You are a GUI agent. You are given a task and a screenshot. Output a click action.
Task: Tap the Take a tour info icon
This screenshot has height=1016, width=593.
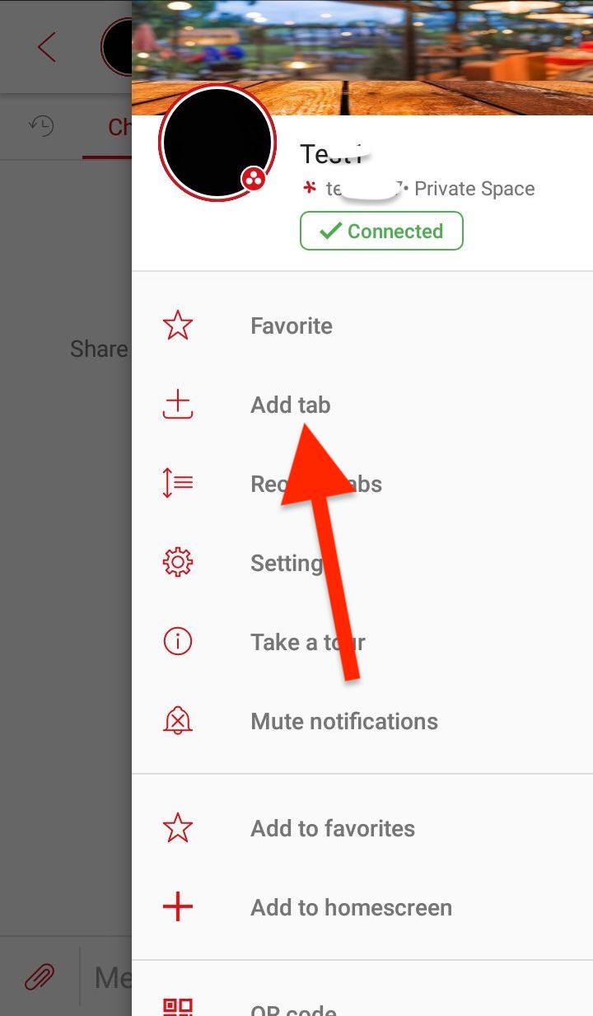(178, 641)
